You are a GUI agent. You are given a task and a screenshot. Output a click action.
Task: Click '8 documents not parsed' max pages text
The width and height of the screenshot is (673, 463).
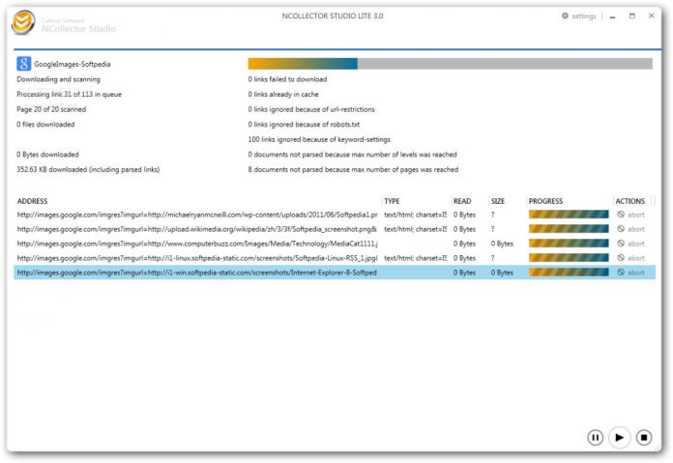pyautogui.click(x=353, y=169)
